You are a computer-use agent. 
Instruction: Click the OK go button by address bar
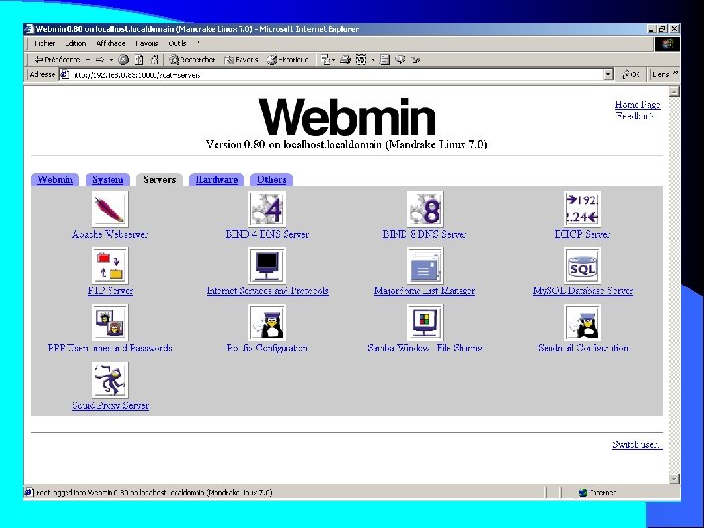click(x=631, y=75)
